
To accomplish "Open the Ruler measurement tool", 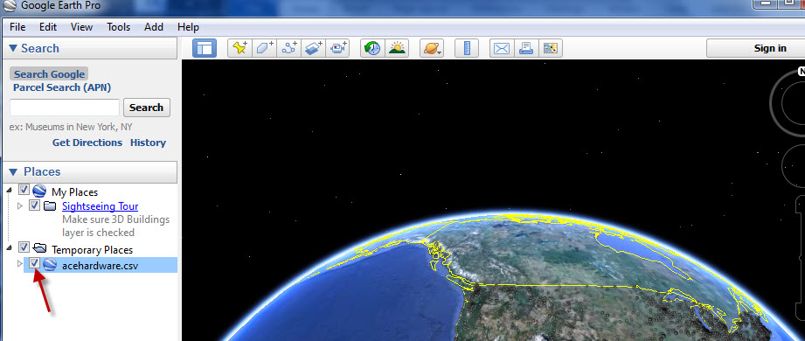I will [468, 48].
